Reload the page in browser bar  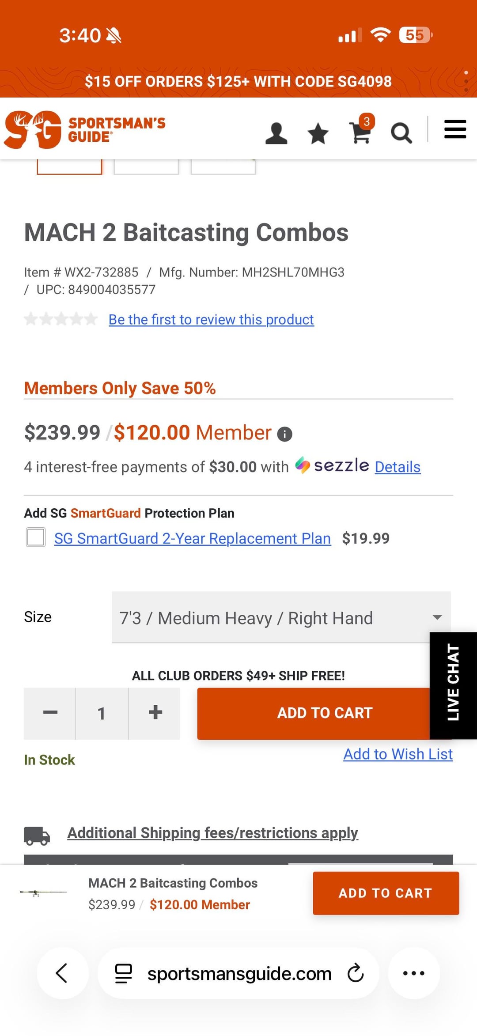[x=355, y=973]
